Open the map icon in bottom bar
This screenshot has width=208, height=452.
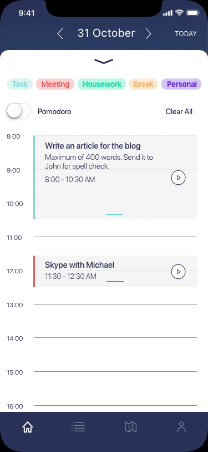click(x=130, y=426)
